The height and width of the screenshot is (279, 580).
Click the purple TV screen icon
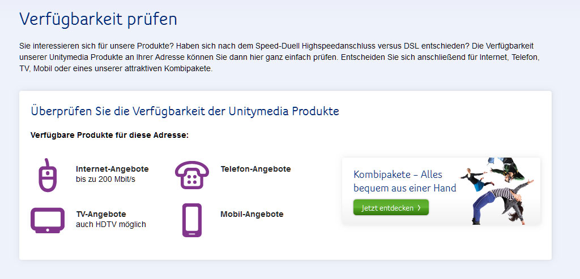pos(48,220)
